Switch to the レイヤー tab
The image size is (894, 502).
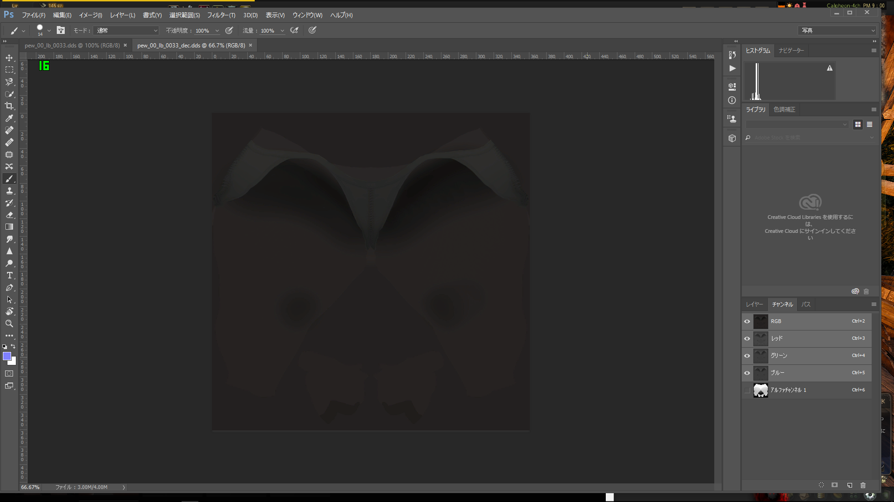point(754,304)
